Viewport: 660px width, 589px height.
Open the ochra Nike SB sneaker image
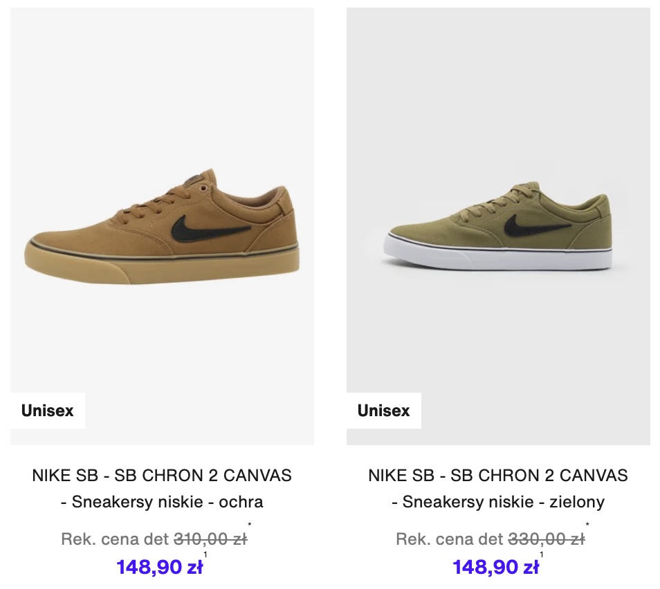click(162, 226)
